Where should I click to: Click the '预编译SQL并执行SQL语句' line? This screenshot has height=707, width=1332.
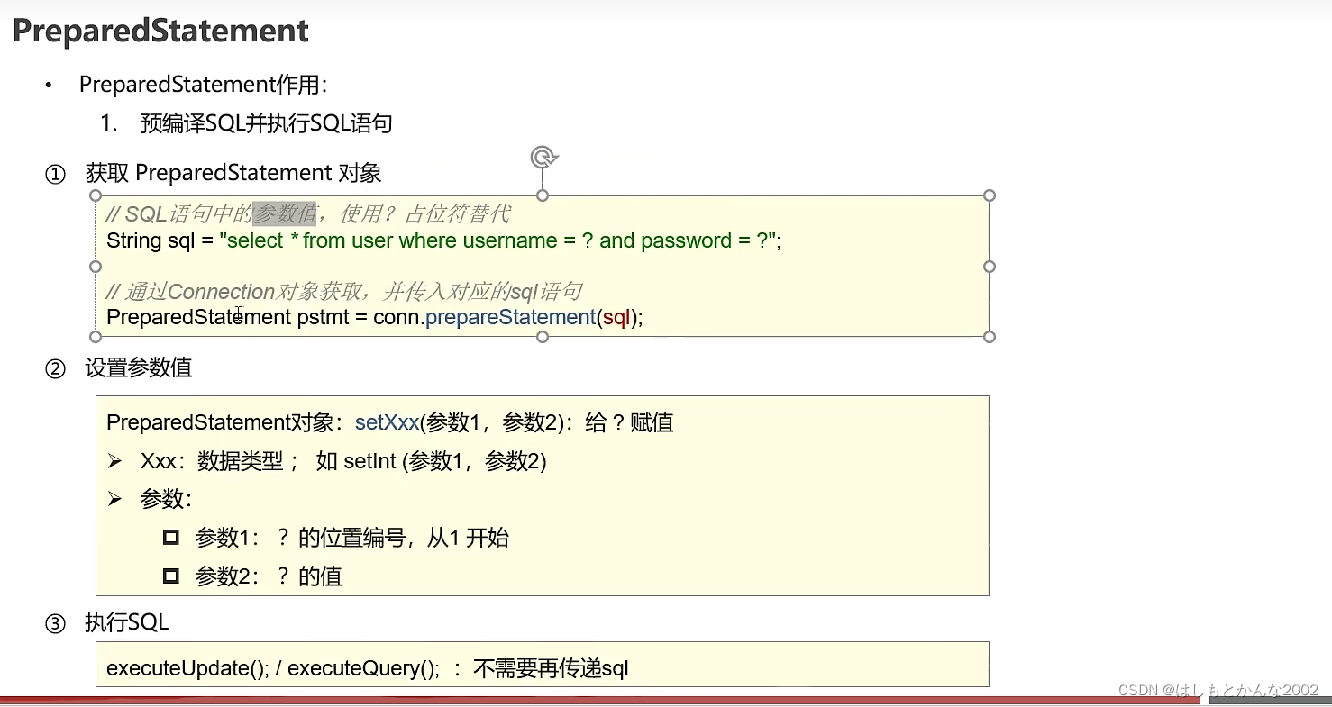click(x=267, y=123)
